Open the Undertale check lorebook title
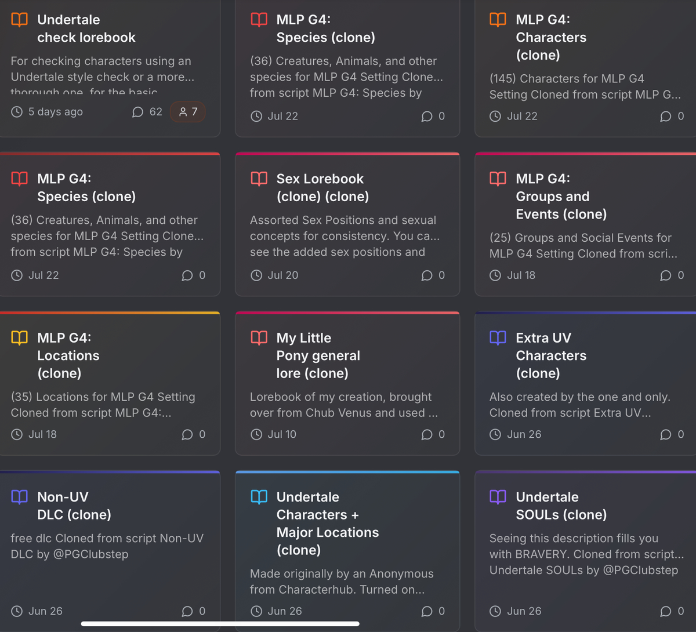Image resolution: width=696 pixels, height=632 pixels. pos(86,28)
